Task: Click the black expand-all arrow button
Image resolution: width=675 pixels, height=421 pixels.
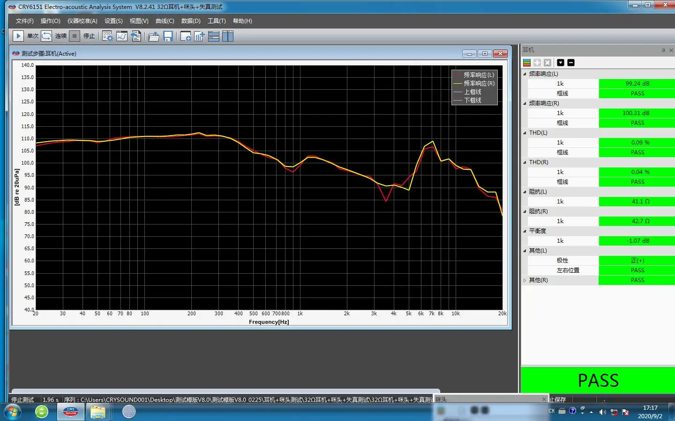Action: pyautogui.click(x=561, y=63)
